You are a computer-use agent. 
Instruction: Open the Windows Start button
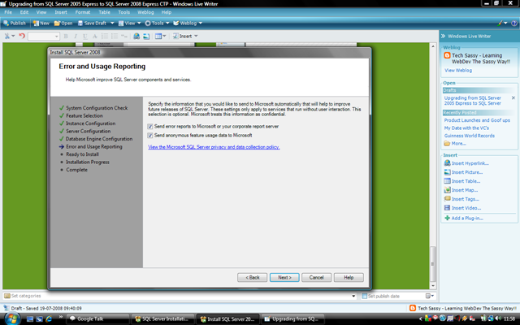[x=12, y=318]
